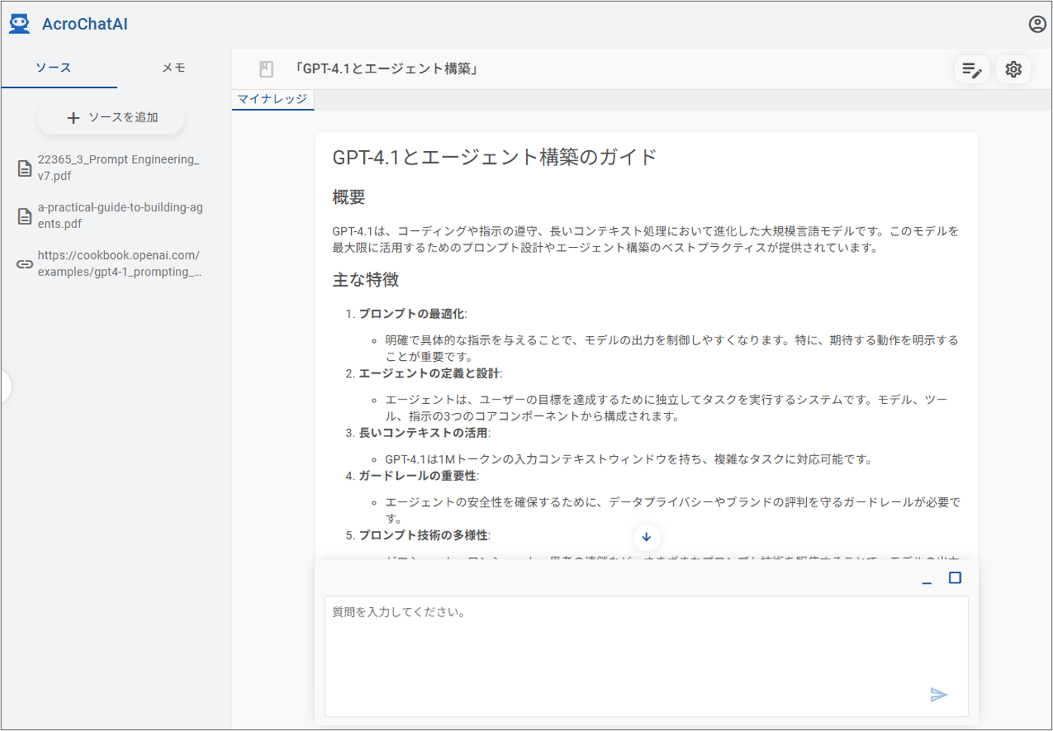Click the file icon of 22365_3_Prompt Engineering_v7.pdf
The image size is (1053, 731).
pos(25,168)
